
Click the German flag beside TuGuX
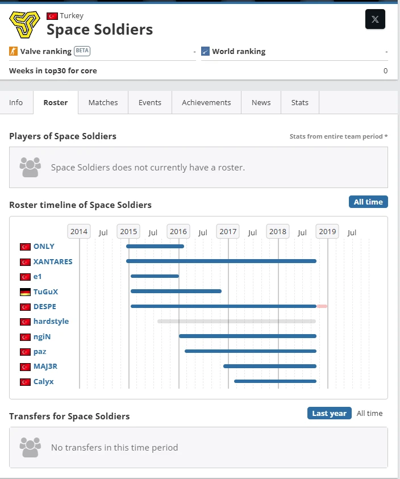25,291
